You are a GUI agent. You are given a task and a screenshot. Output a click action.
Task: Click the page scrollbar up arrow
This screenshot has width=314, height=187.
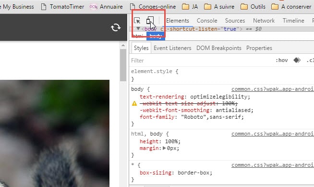click(123, 45)
